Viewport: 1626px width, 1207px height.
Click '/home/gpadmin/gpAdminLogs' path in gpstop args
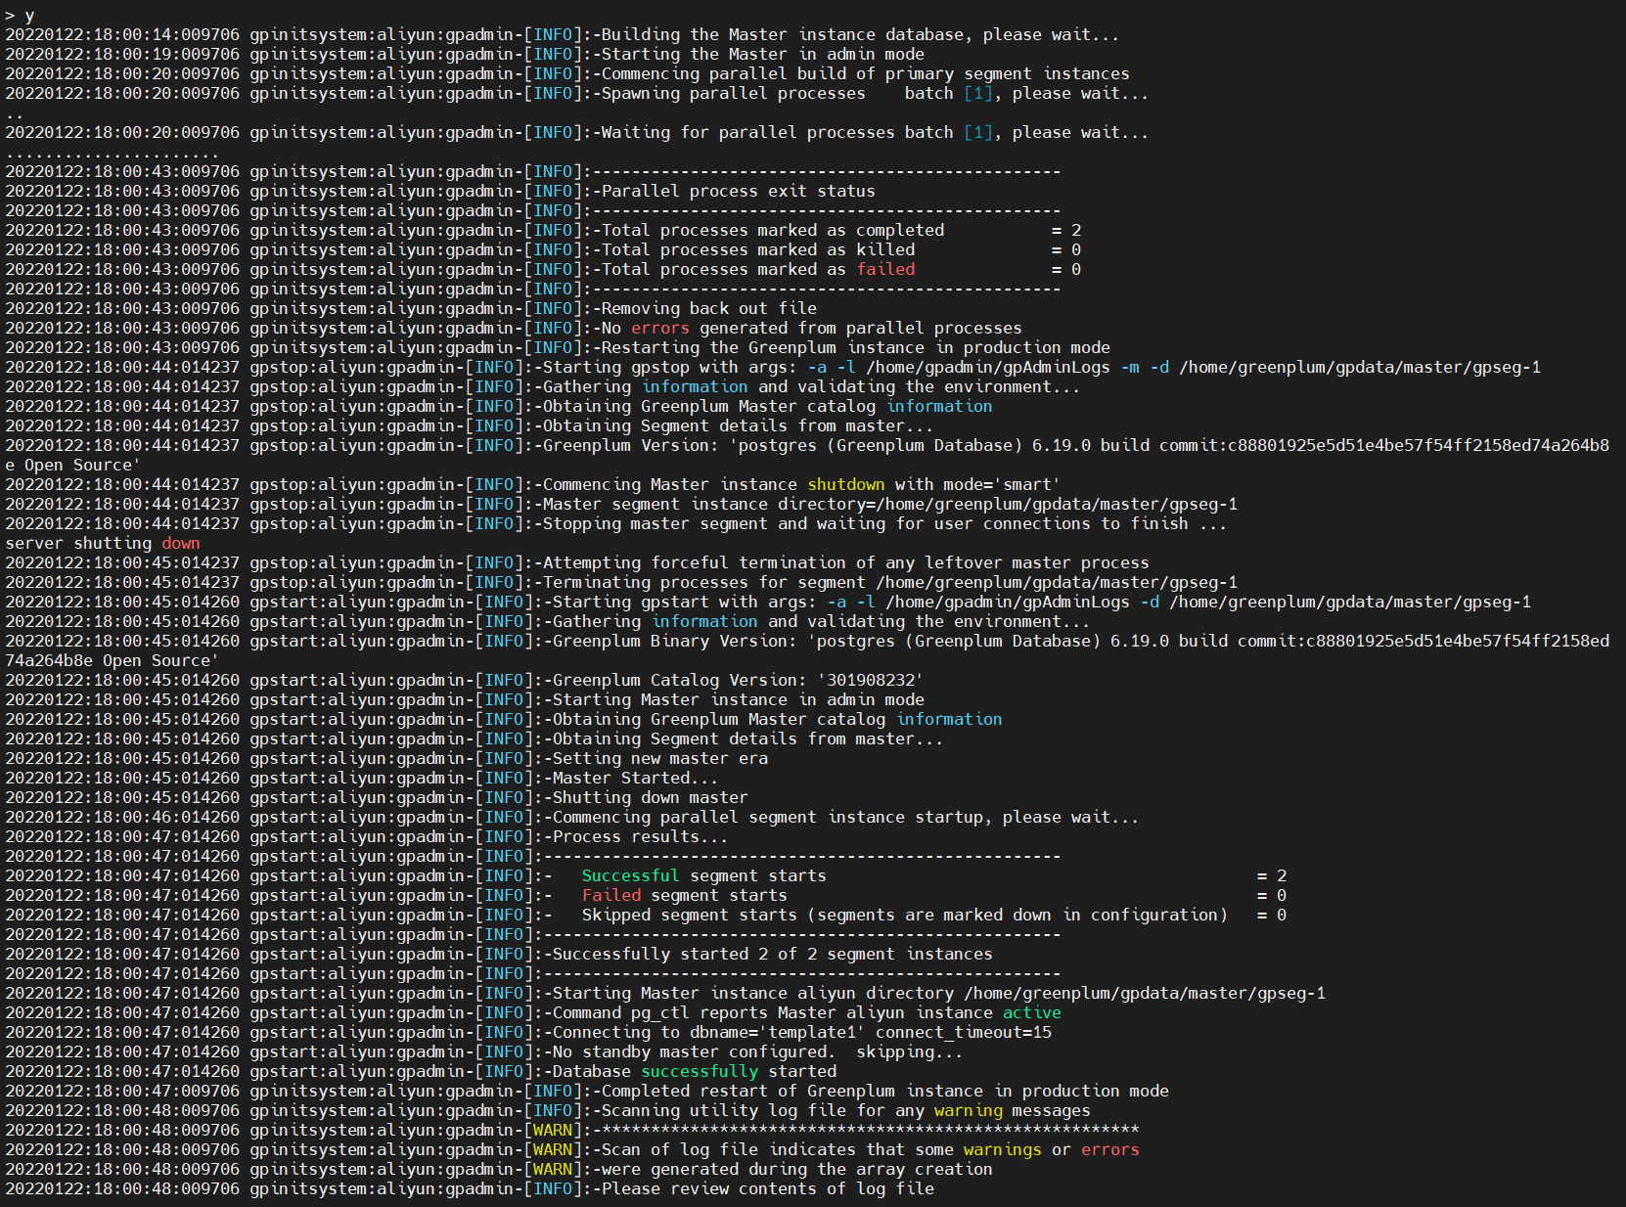tap(988, 368)
